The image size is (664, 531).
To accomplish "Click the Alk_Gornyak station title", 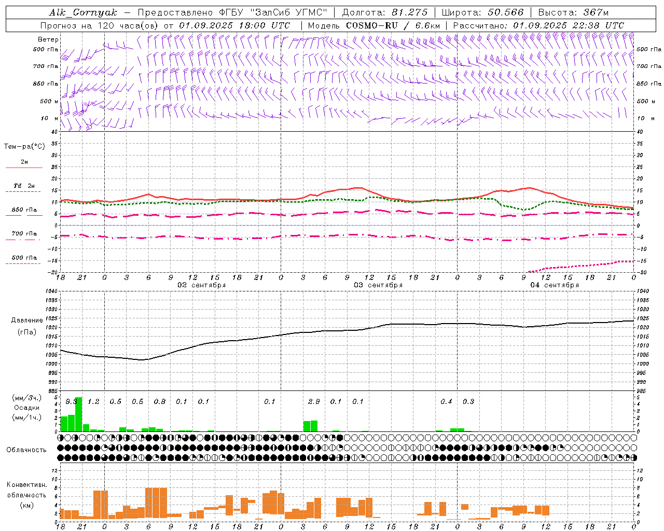I will (x=84, y=12).
